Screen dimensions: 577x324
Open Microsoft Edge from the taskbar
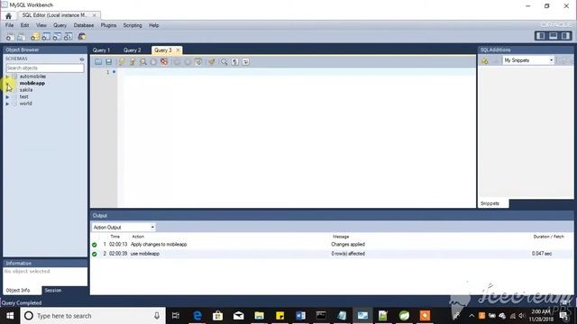click(x=197, y=316)
